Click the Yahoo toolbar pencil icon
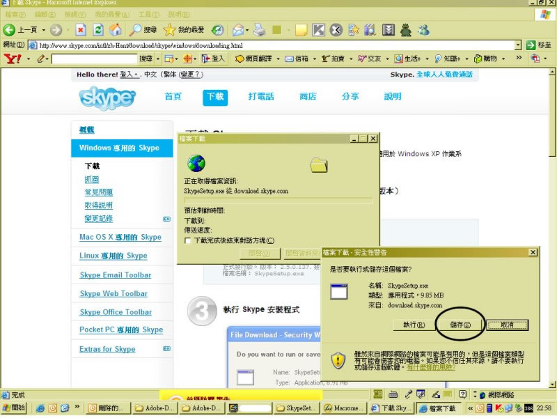Viewport: 557px width, 418px height. point(41,59)
